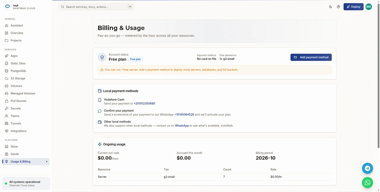Click the g3.small tier cell
The height and width of the screenshot is (192, 380).
coord(169,177)
